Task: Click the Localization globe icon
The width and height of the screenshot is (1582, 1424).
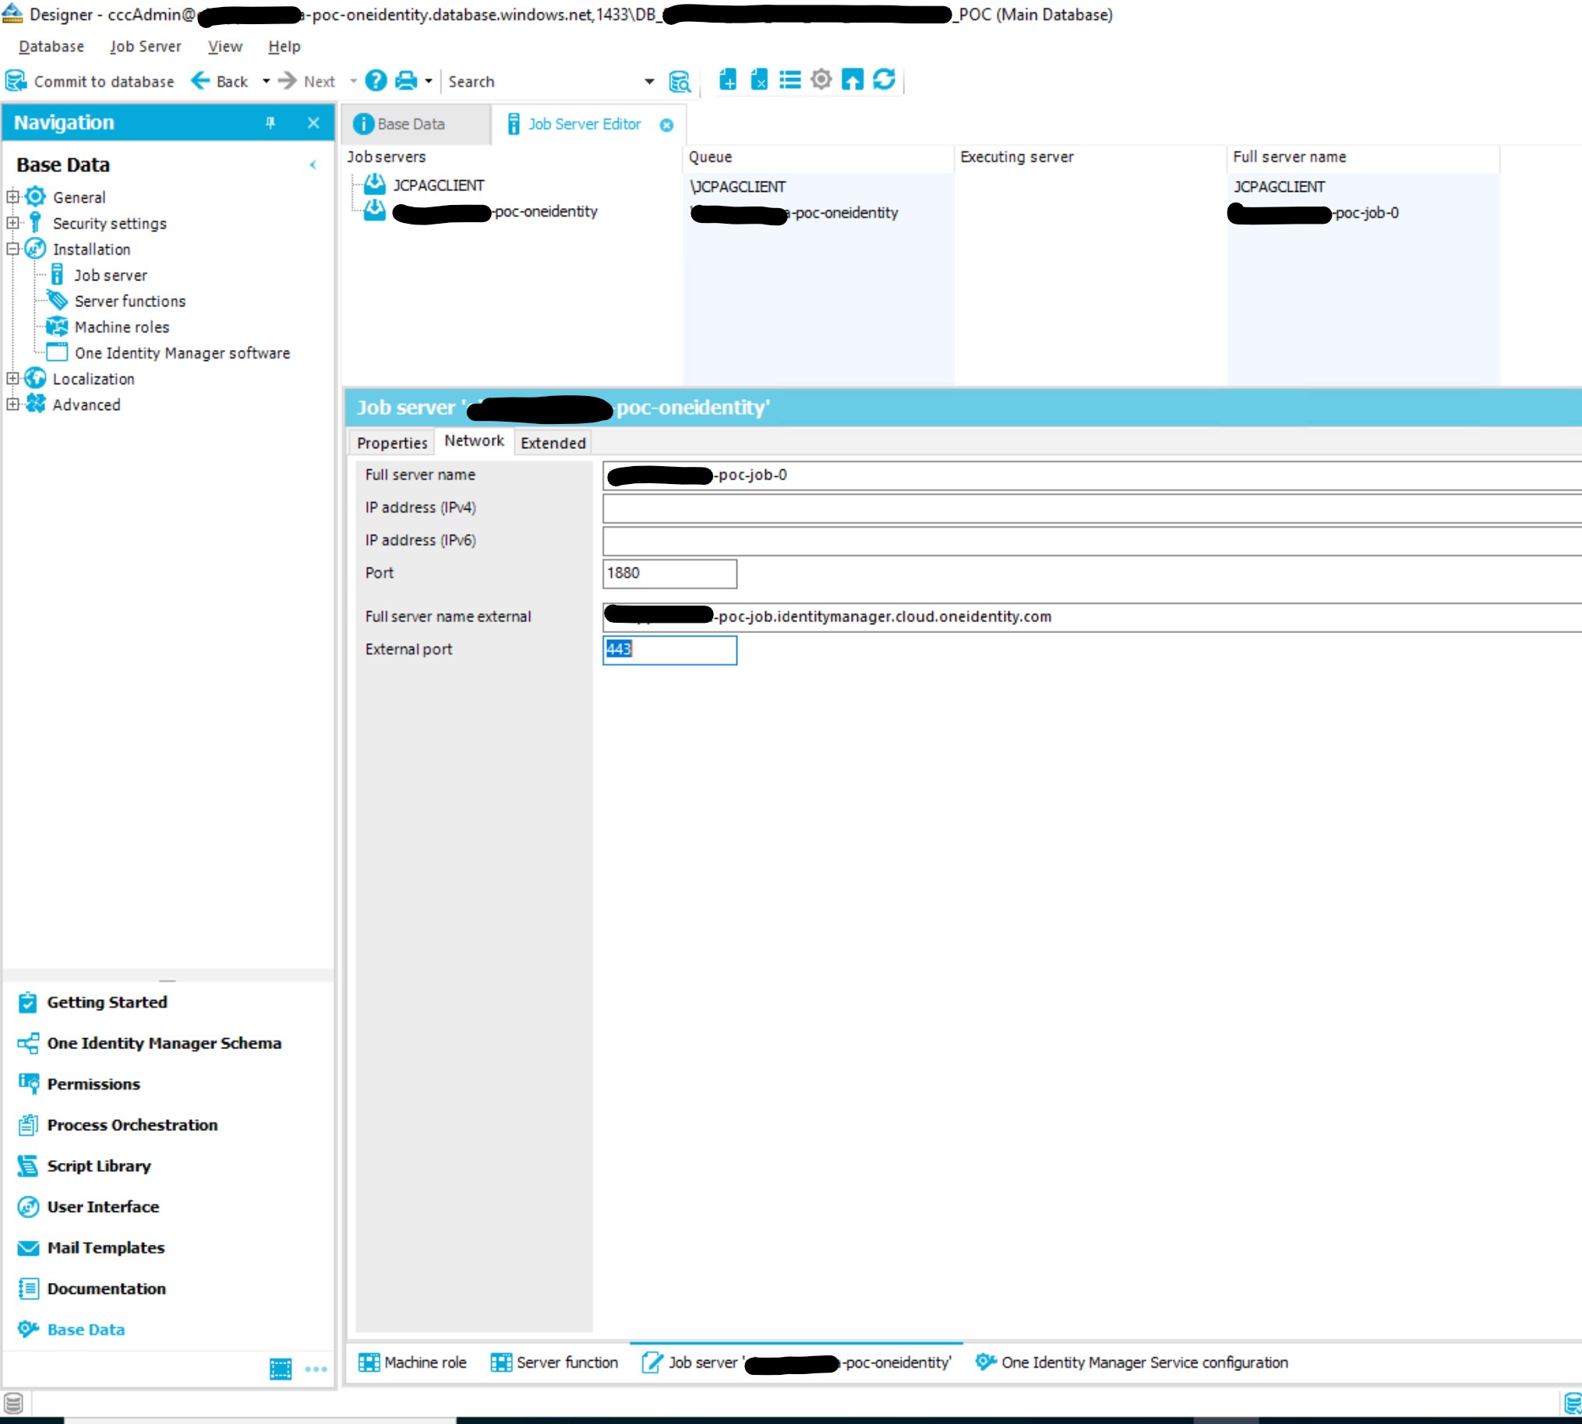Action: coord(35,378)
